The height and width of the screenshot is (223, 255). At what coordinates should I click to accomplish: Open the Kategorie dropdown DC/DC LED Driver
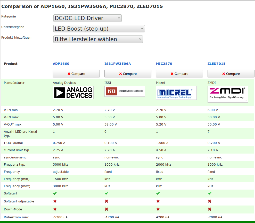[x=87, y=18]
